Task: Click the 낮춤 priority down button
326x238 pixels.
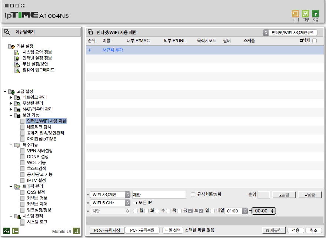Action: point(310,195)
